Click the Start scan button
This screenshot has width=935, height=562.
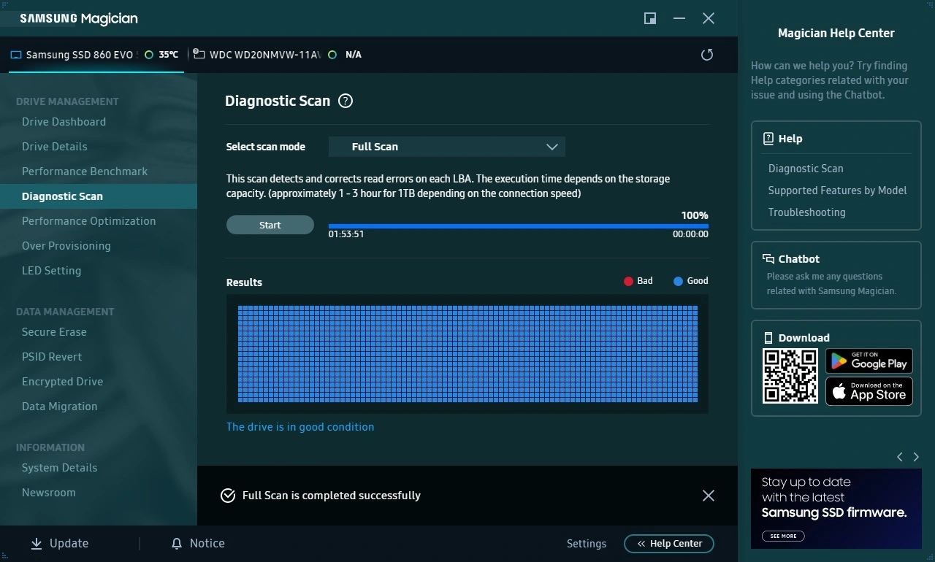(x=270, y=225)
